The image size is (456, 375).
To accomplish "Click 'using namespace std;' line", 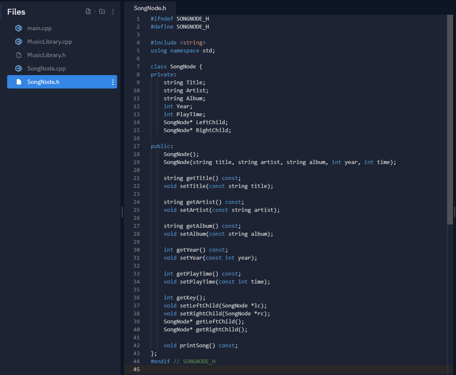I will pyautogui.click(x=183, y=50).
